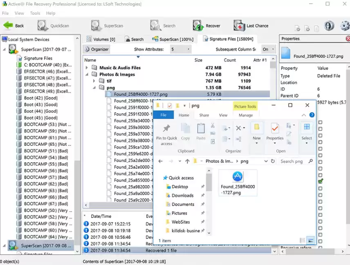
Task: Open the Show Attributes dropdown
Action: pyautogui.click(x=180, y=49)
